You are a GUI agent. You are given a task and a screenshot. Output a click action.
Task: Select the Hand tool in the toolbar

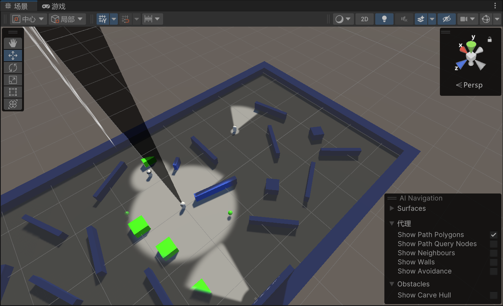coord(13,43)
